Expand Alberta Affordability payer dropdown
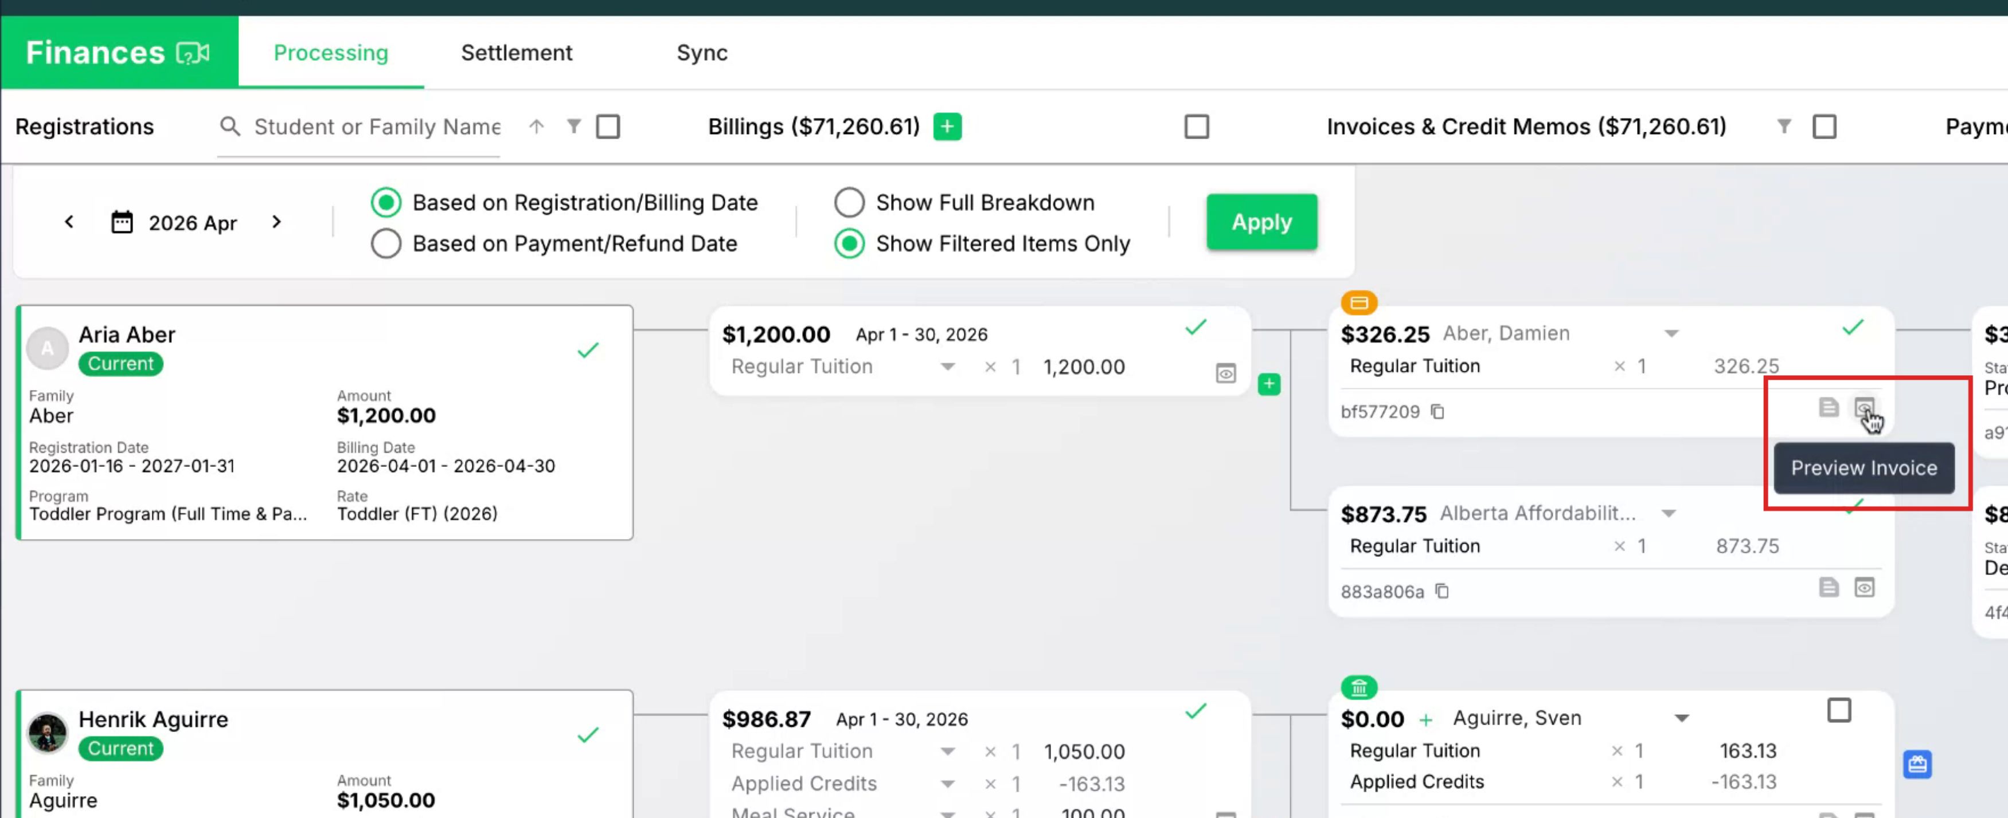 click(x=1668, y=514)
